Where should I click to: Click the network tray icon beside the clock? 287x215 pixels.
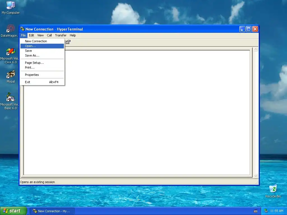click(266, 211)
